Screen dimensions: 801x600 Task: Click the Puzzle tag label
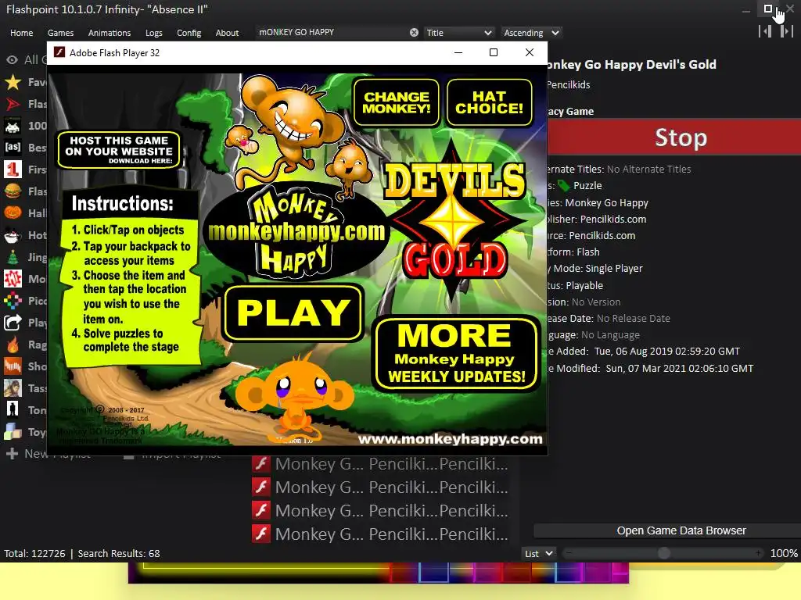pos(587,186)
